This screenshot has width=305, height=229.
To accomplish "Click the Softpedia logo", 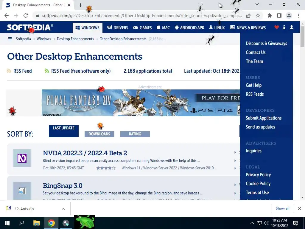I will pos(30,27).
